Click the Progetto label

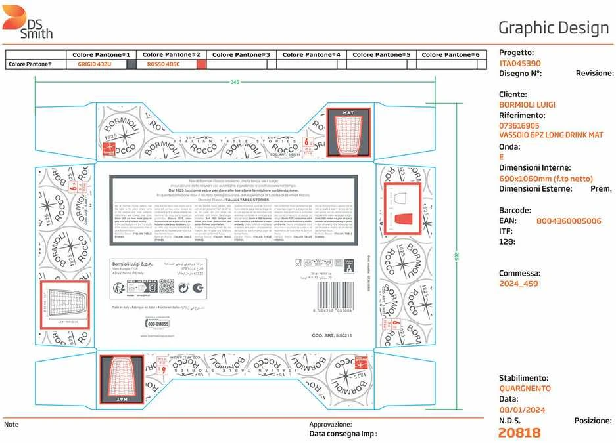[516, 53]
